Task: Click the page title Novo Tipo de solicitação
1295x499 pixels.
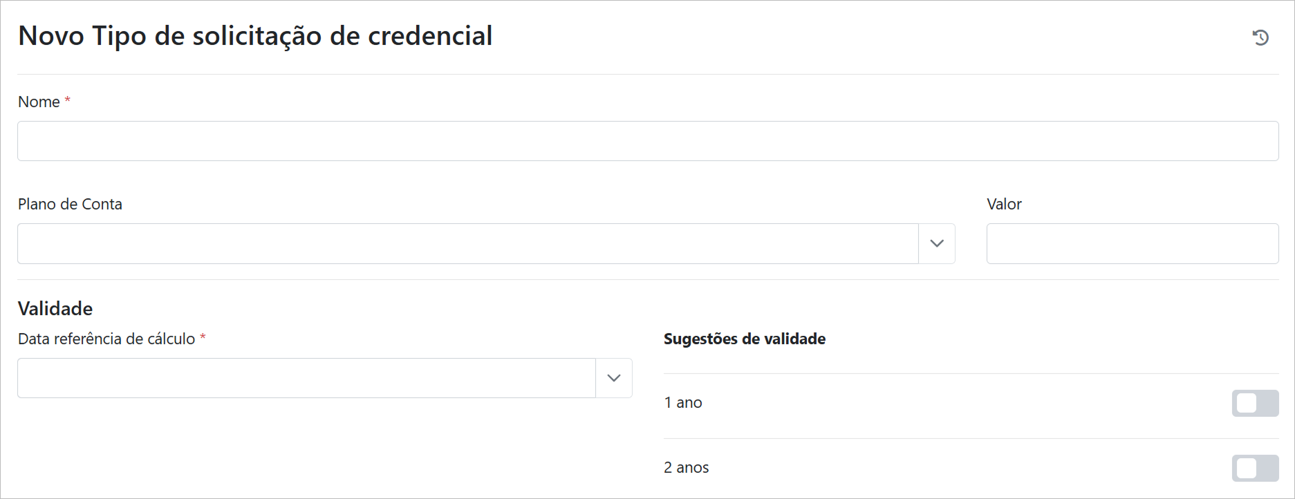Action: [255, 36]
